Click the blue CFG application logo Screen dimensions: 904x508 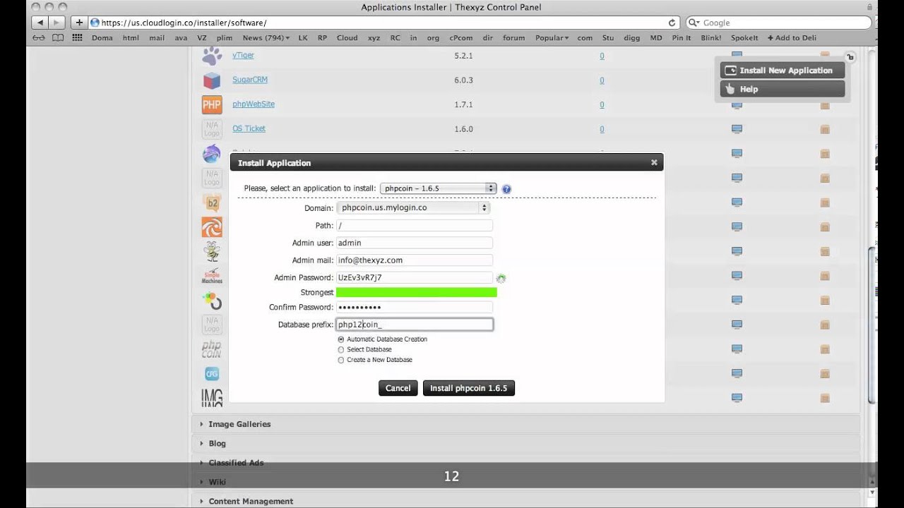pyautogui.click(x=212, y=374)
